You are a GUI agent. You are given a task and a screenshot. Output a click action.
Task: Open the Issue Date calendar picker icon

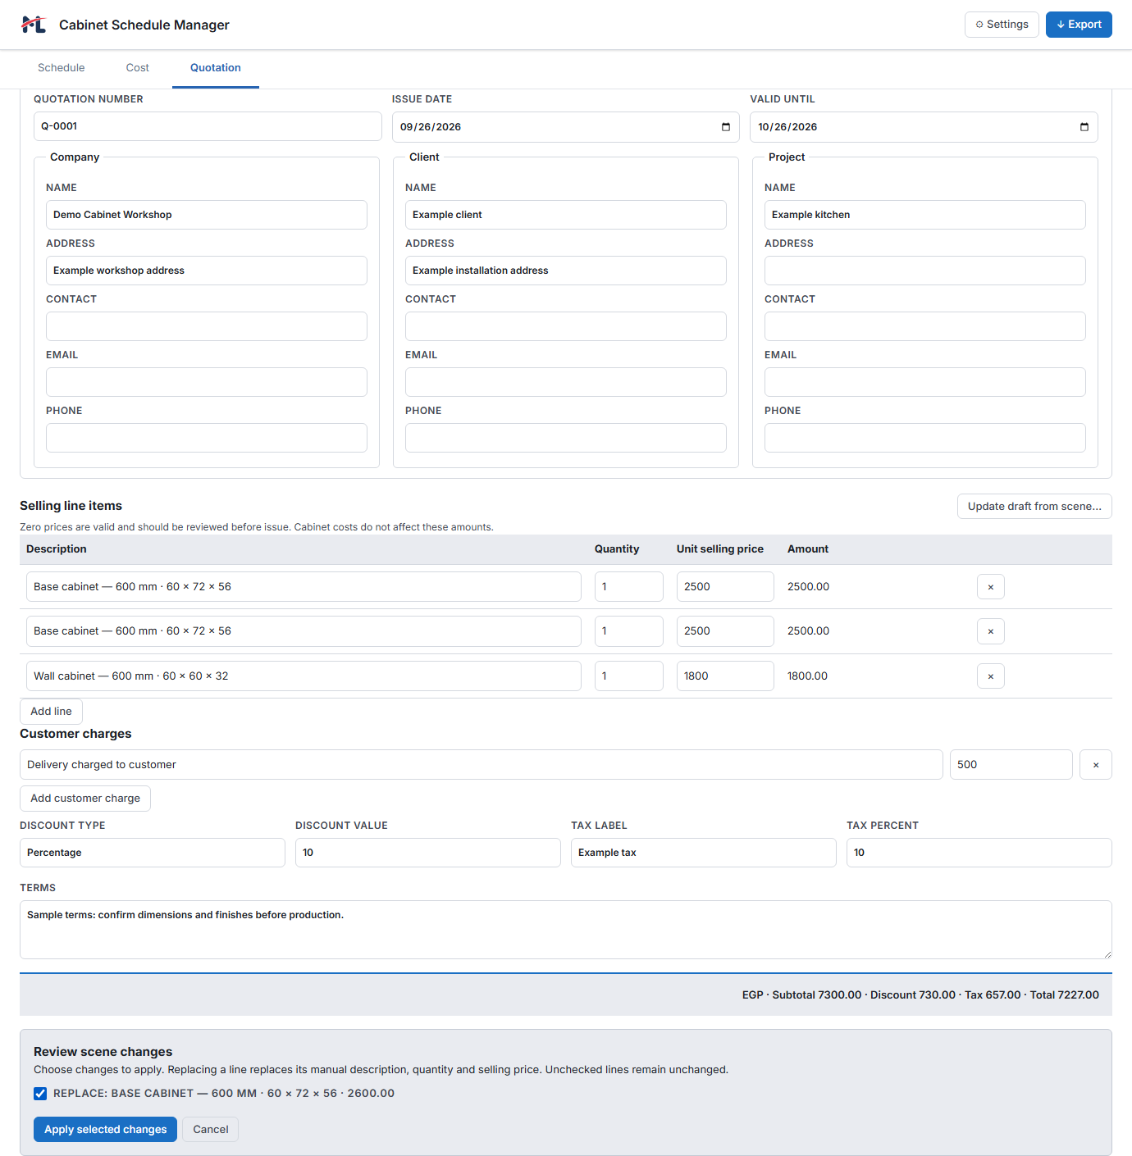[726, 127]
